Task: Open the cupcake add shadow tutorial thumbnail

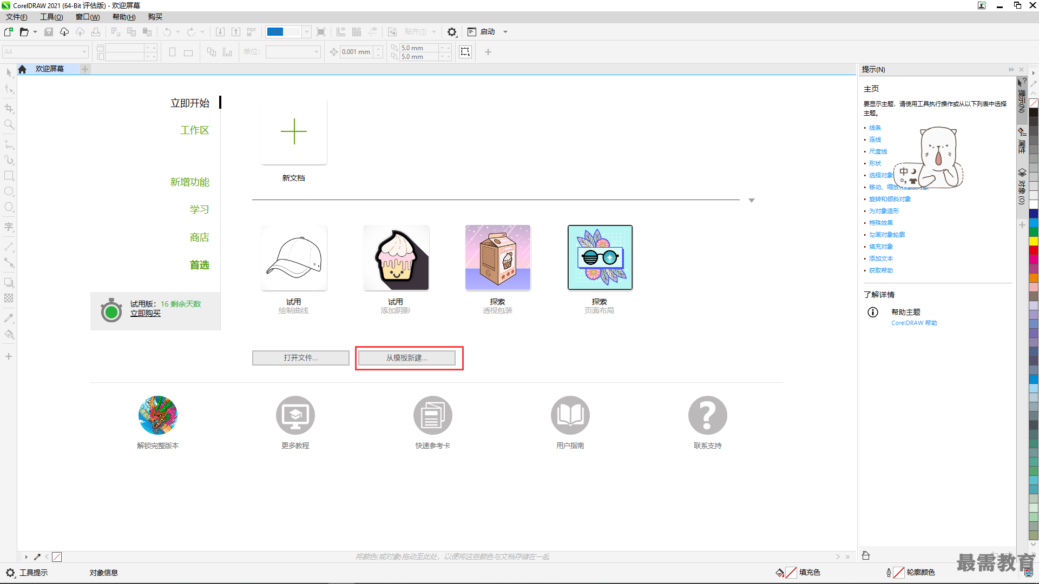Action: (x=397, y=258)
